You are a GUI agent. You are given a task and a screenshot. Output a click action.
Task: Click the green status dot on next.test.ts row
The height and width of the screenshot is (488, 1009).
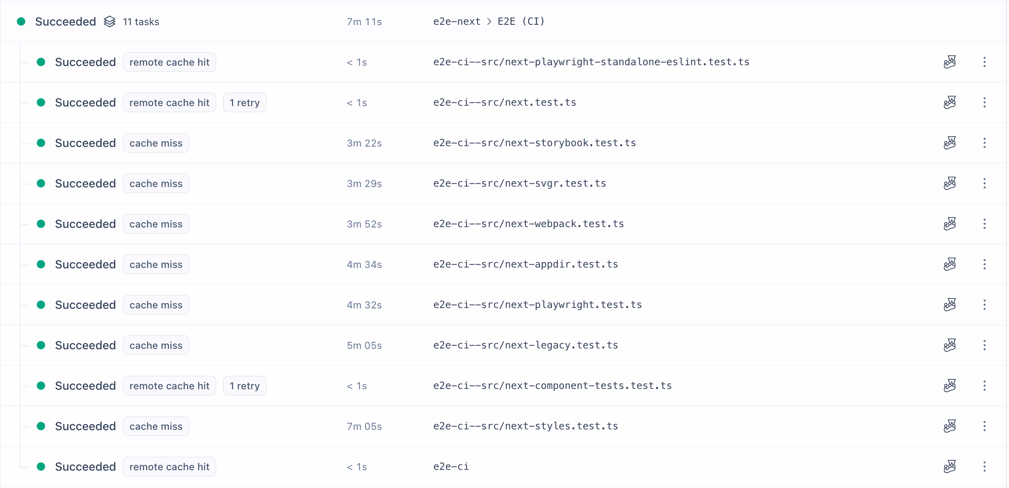(41, 102)
